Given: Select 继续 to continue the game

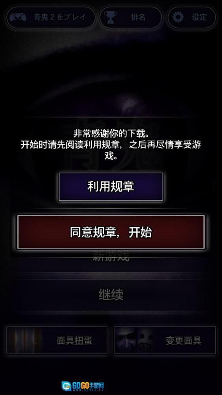Looking at the screenshot, I should (x=111, y=294).
